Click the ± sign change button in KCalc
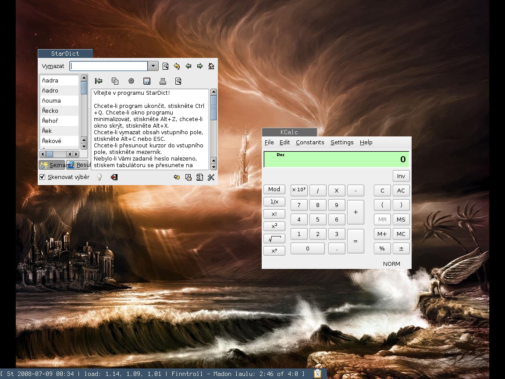 (401, 248)
